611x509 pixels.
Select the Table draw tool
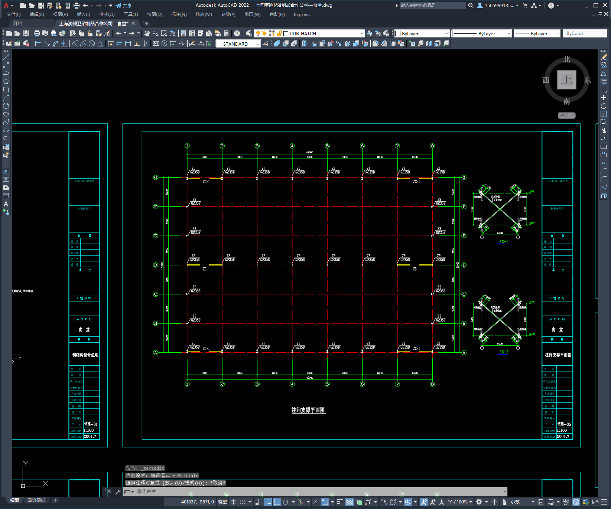pyautogui.click(x=6, y=196)
